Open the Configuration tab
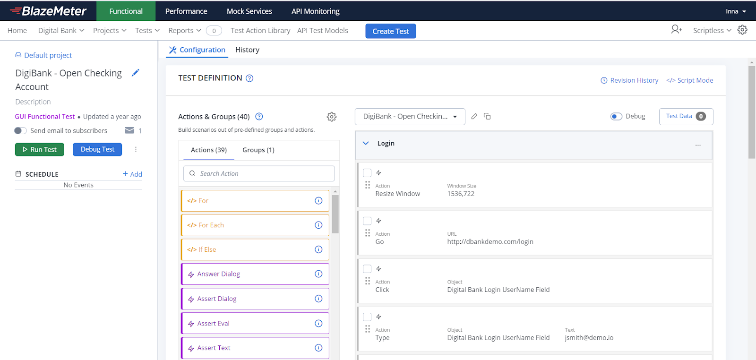This screenshot has width=756, height=360. click(x=197, y=50)
